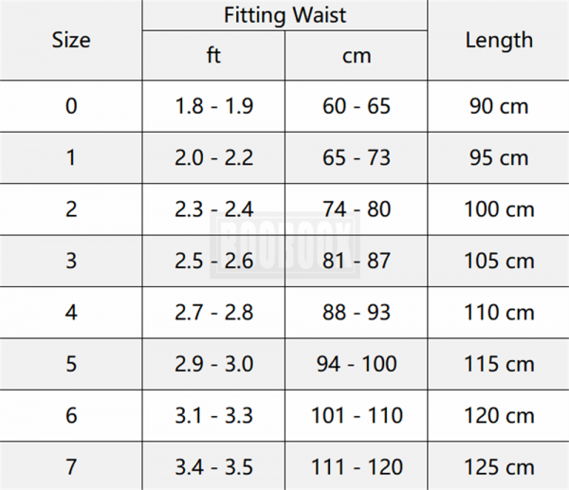Click the 95 cm length cell
This screenshot has width=569, height=490.
click(x=499, y=157)
